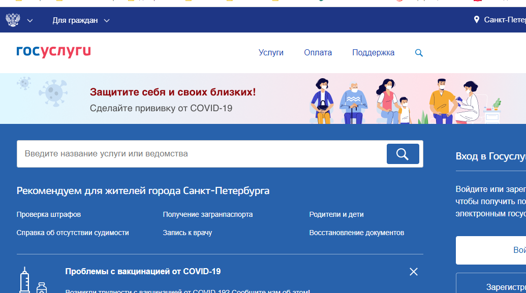Viewport: 526px width, 293px height.
Task: Click the syringe and vial icon
Action: [x=33, y=280]
